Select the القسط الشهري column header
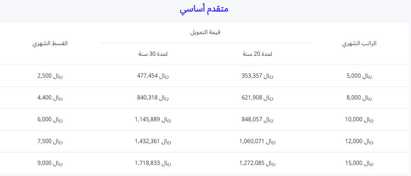This screenshot has width=411, height=176. click(x=50, y=44)
